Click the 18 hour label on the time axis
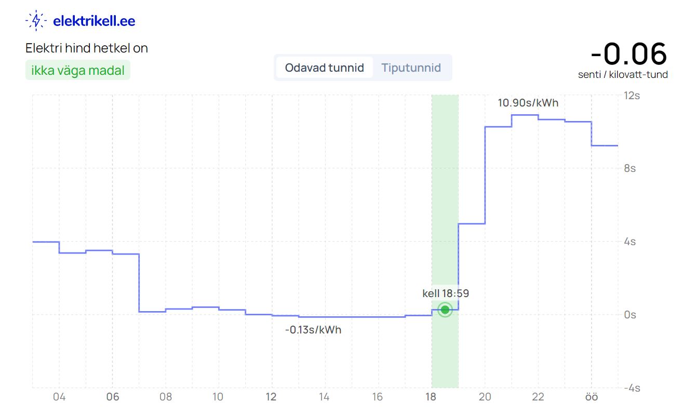 [431, 397]
